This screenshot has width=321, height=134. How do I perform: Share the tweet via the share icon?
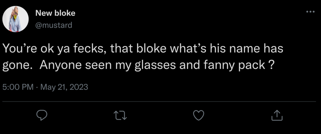tap(277, 115)
